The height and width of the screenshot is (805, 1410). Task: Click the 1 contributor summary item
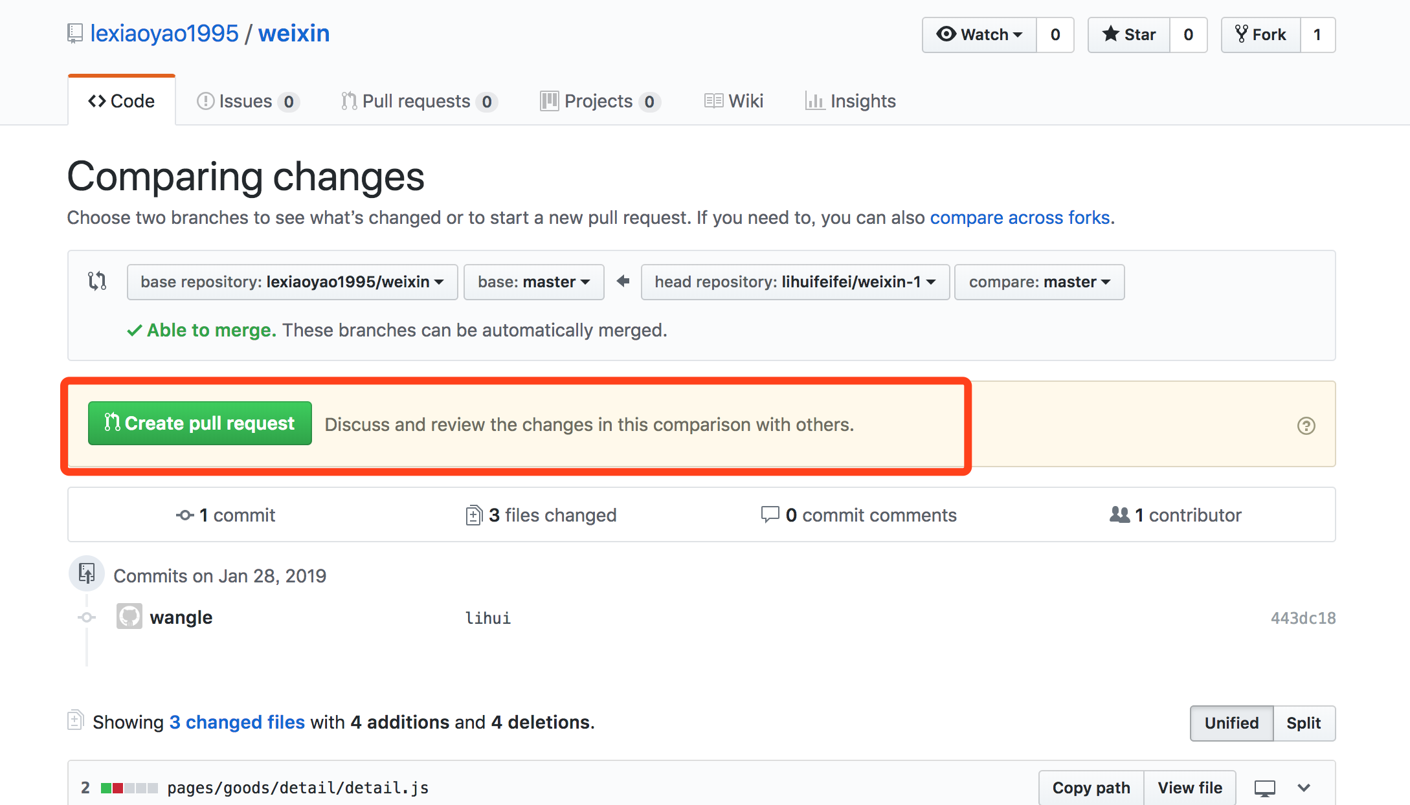pos(1176,515)
